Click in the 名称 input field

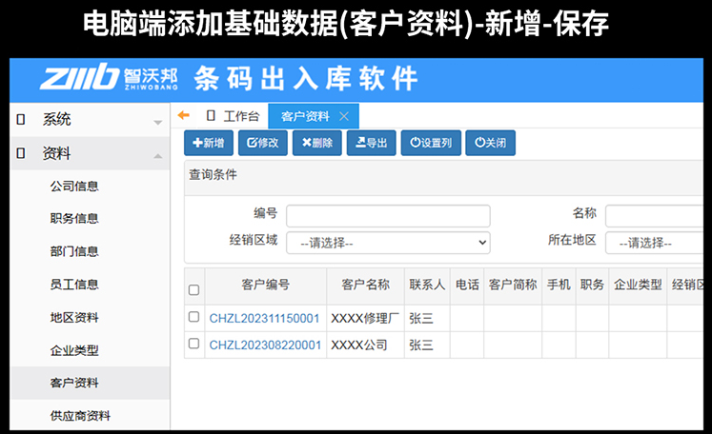click(x=654, y=216)
